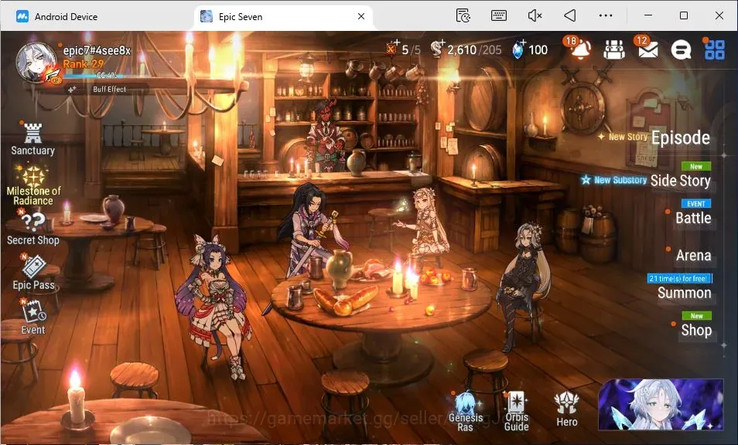Viewport: 738px width, 445px height.
Task: Open Genesis Ras icon
Action: coord(466,412)
